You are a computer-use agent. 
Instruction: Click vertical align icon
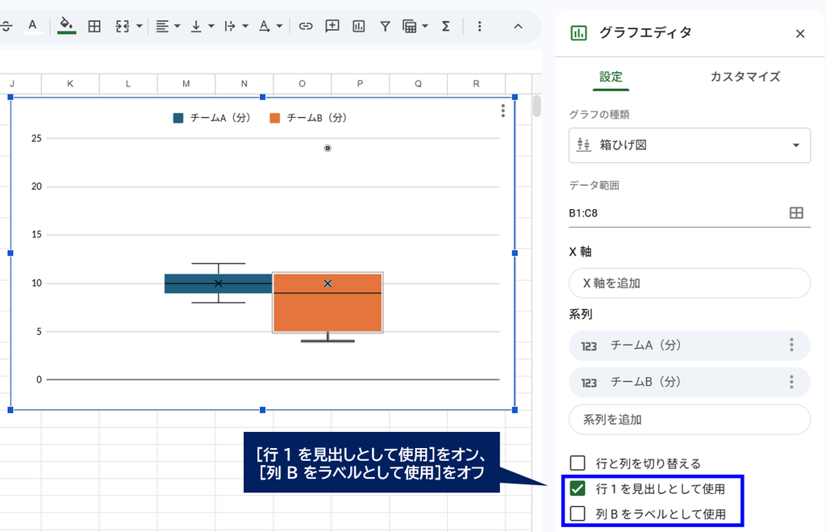[x=196, y=26]
